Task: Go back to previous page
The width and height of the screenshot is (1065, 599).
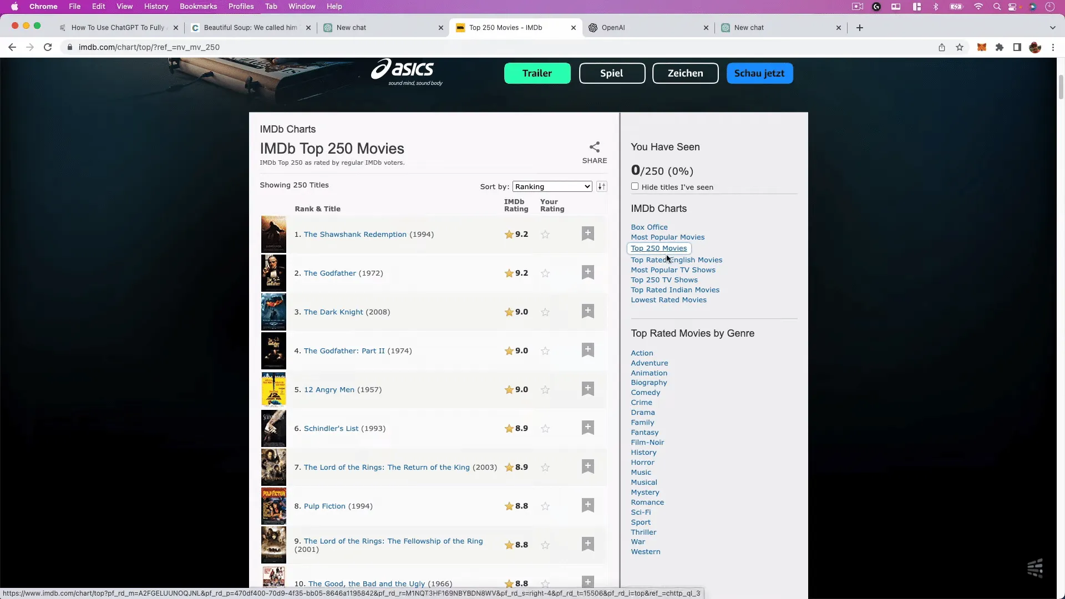Action: [12, 47]
